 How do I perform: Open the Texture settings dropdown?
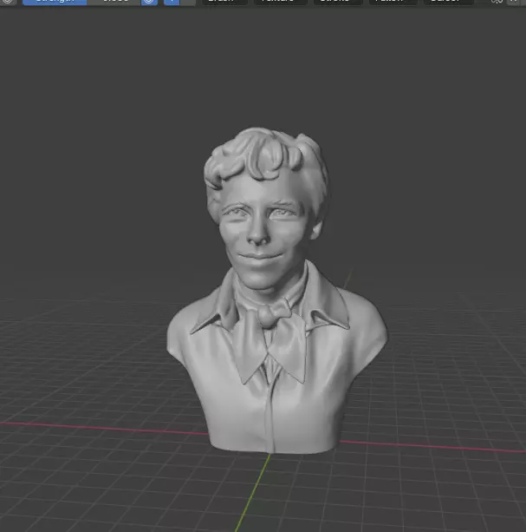click(281, 2)
